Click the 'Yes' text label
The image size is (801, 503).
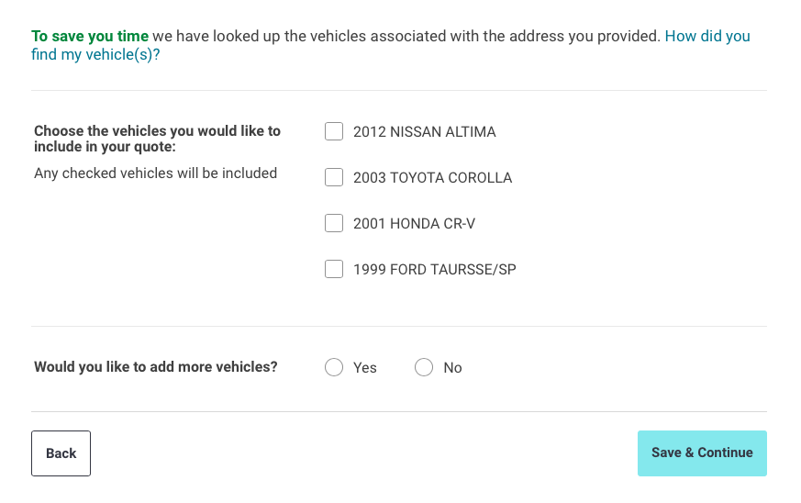365,368
